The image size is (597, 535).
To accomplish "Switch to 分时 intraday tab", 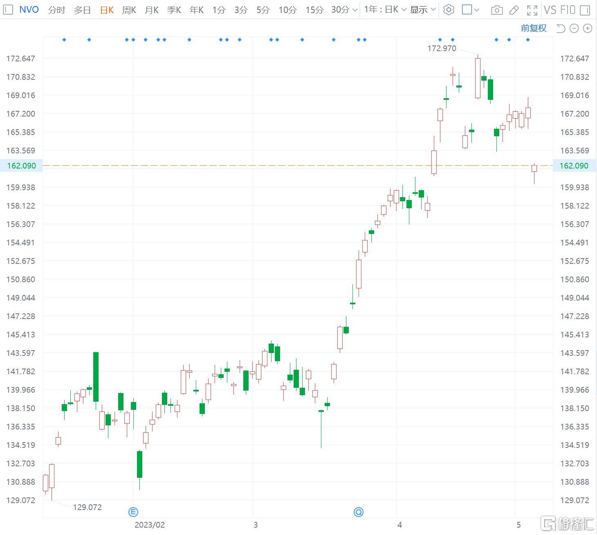I will 56,10.
